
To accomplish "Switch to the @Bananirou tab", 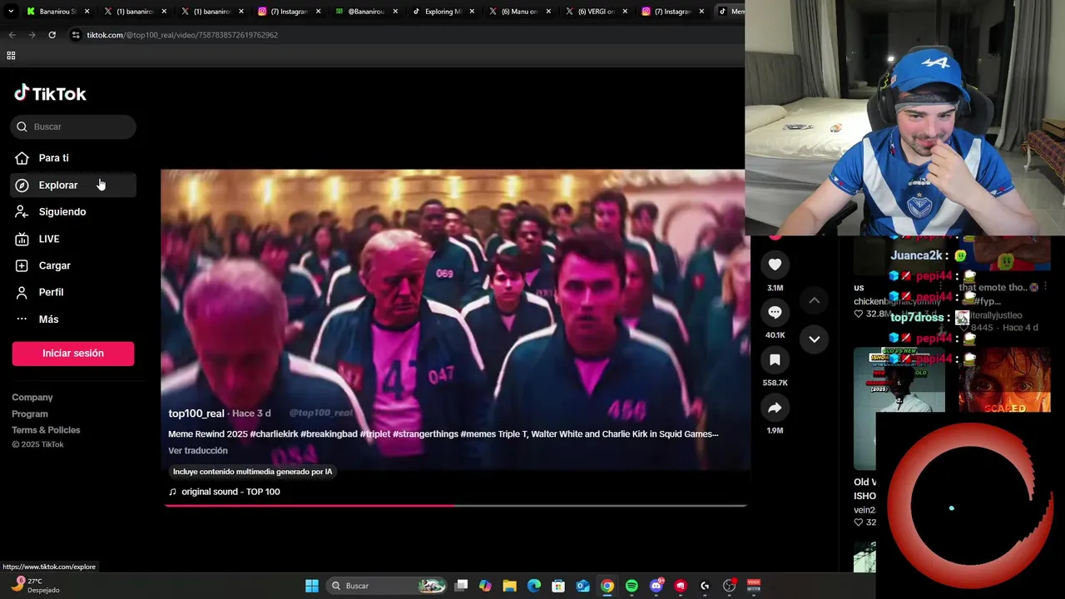I will tap(366, 12).
